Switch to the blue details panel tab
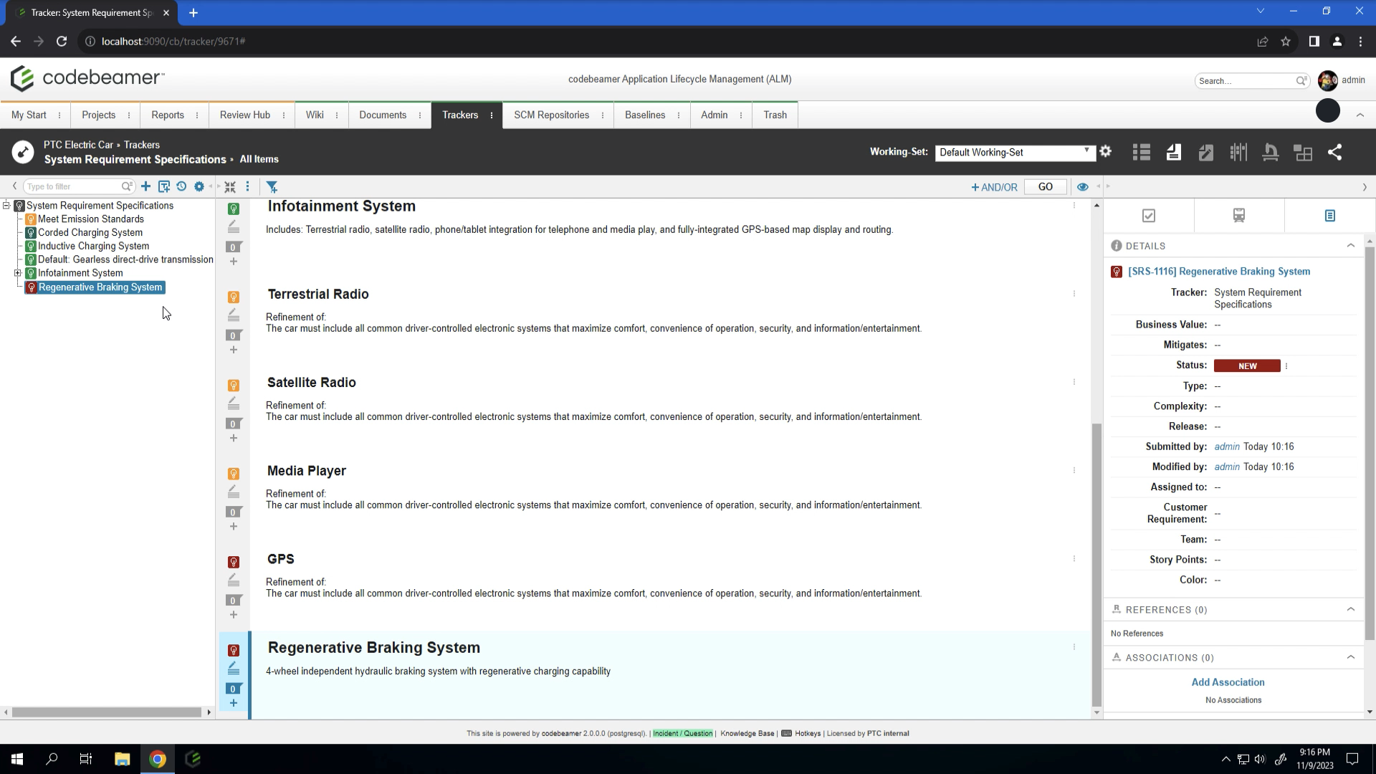Viewport: 1376px width, 774px height. click(x=1329, y=216)
